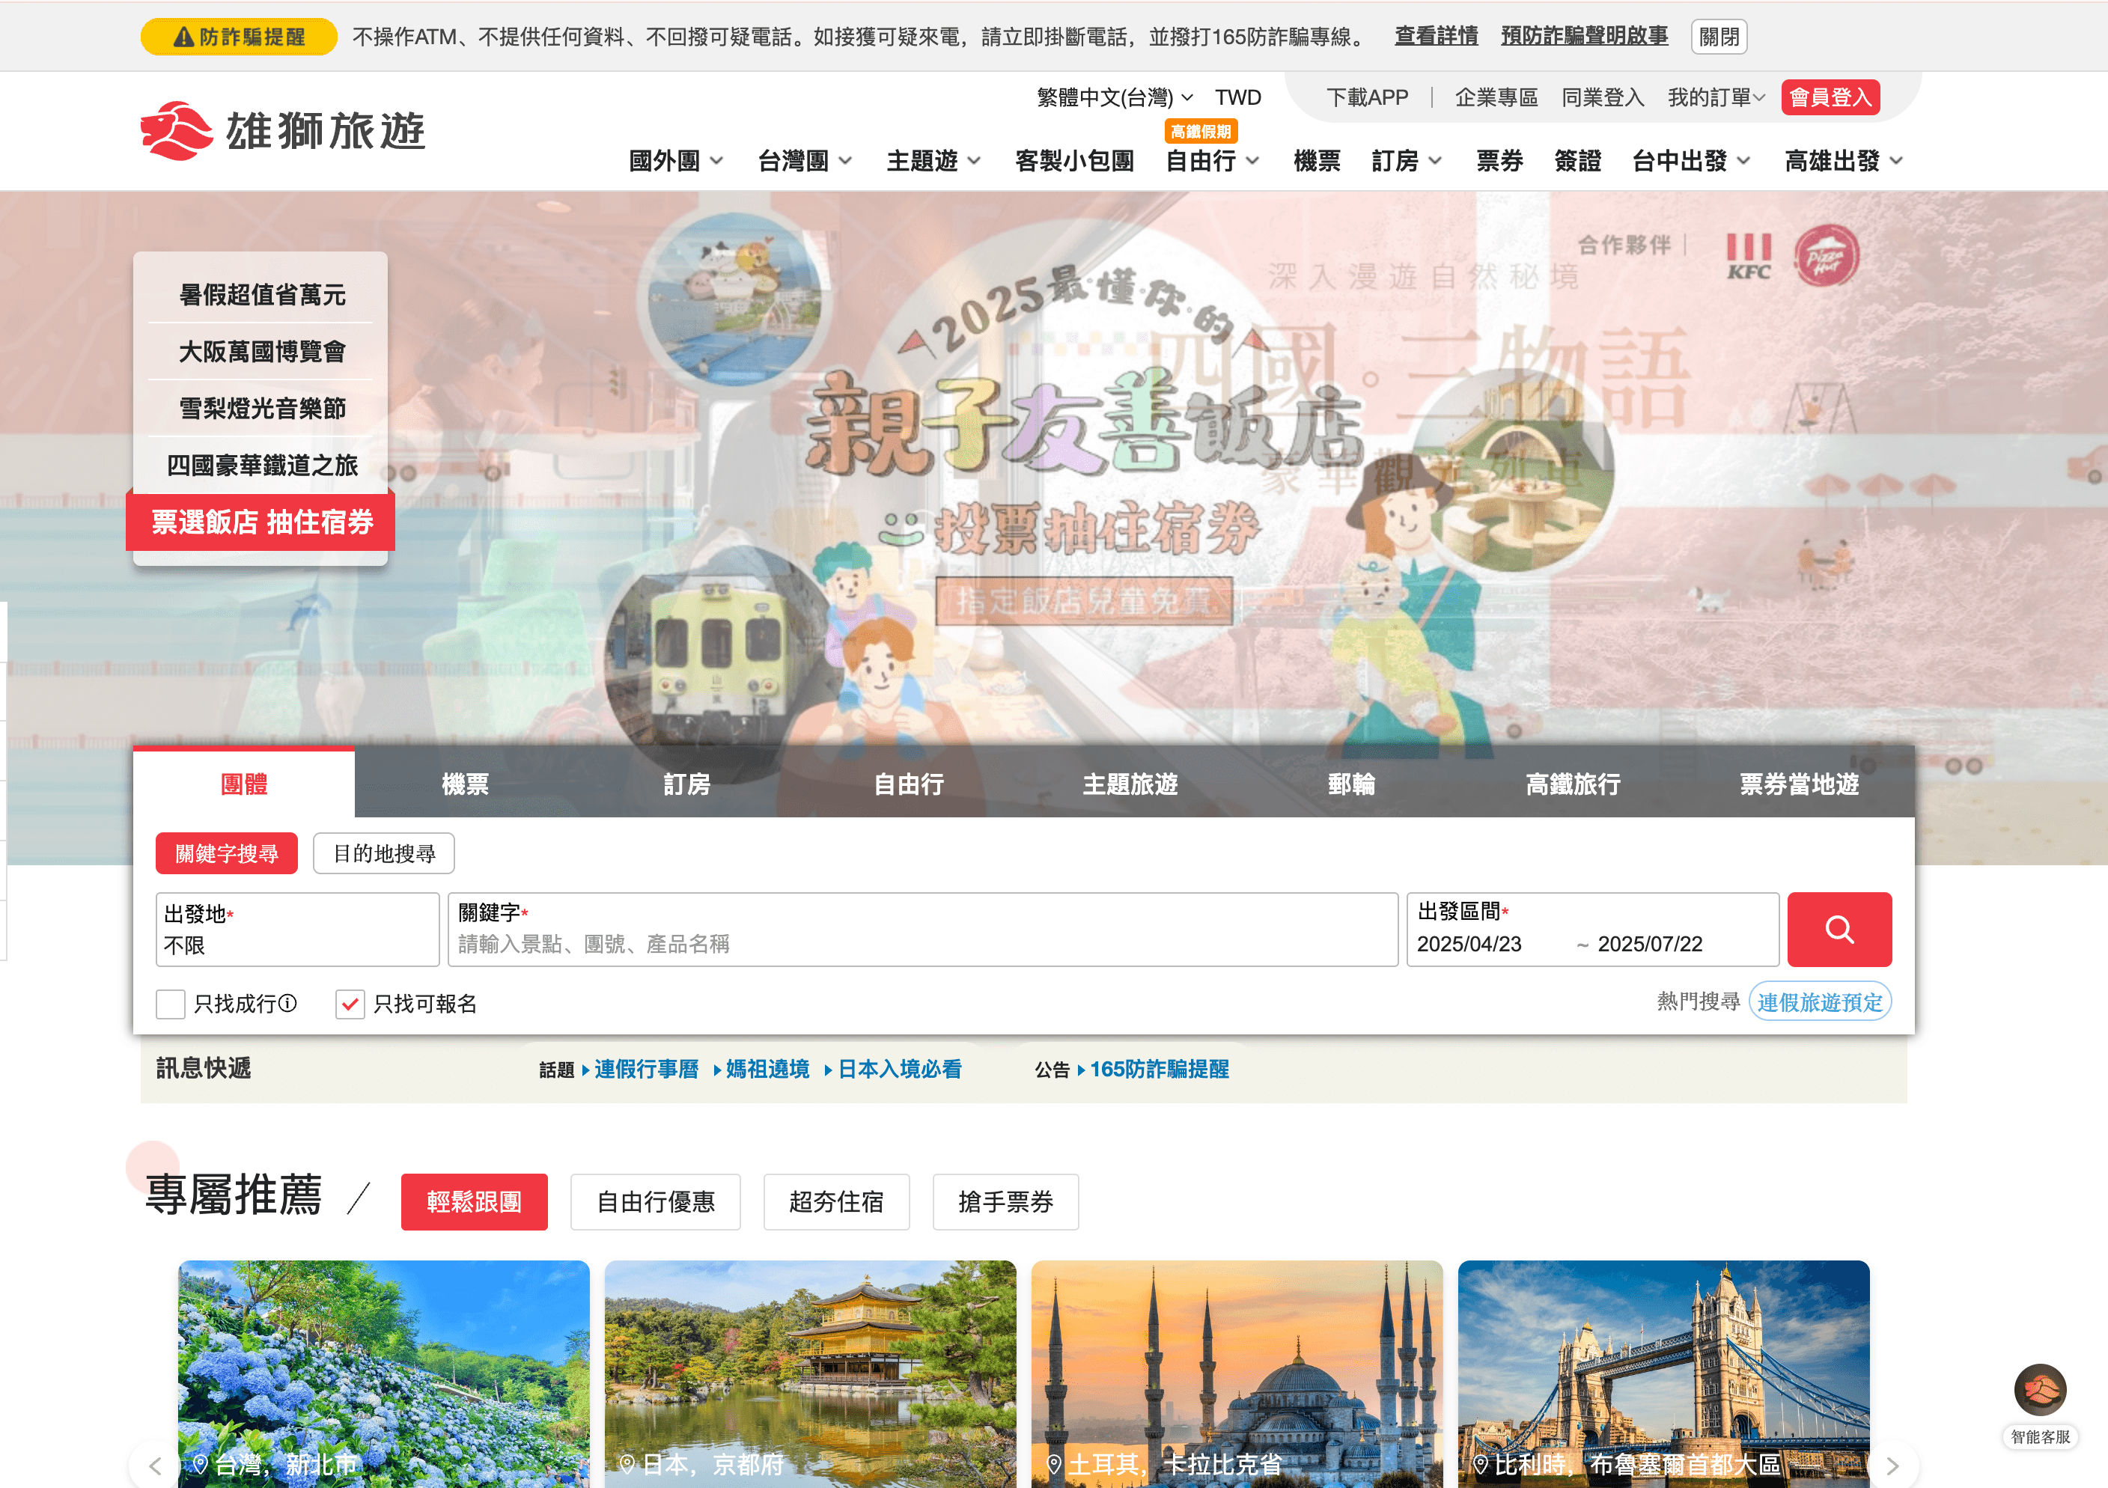Click the Pizza Hut partner logo
This screenshot has width=2108, height=1488.
coord(1826,256)
